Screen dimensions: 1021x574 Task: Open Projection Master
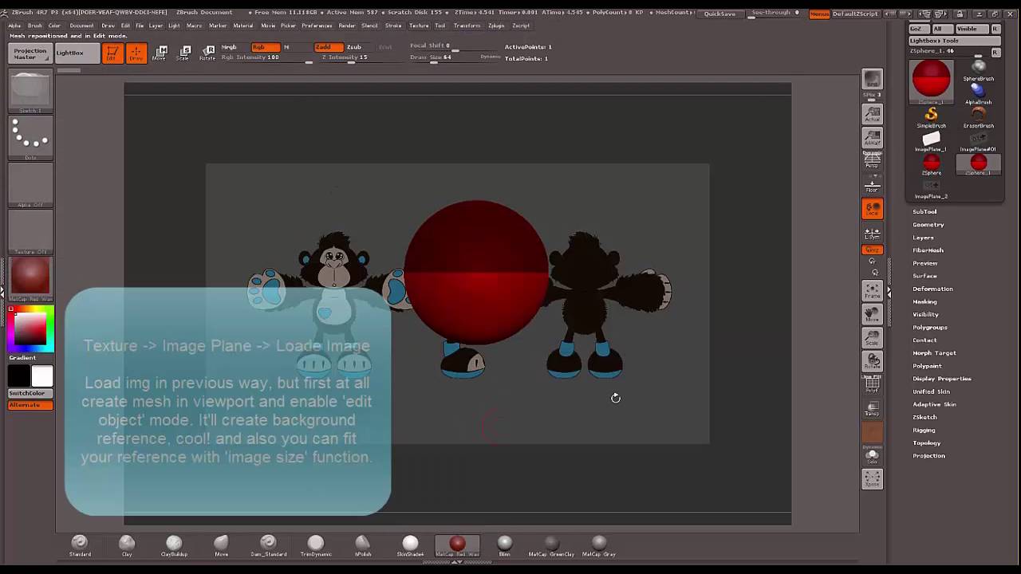[30, 53]
